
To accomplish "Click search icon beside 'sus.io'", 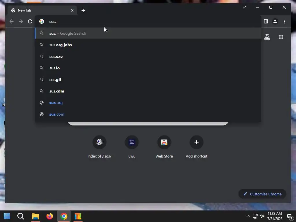I will [42, 68].
